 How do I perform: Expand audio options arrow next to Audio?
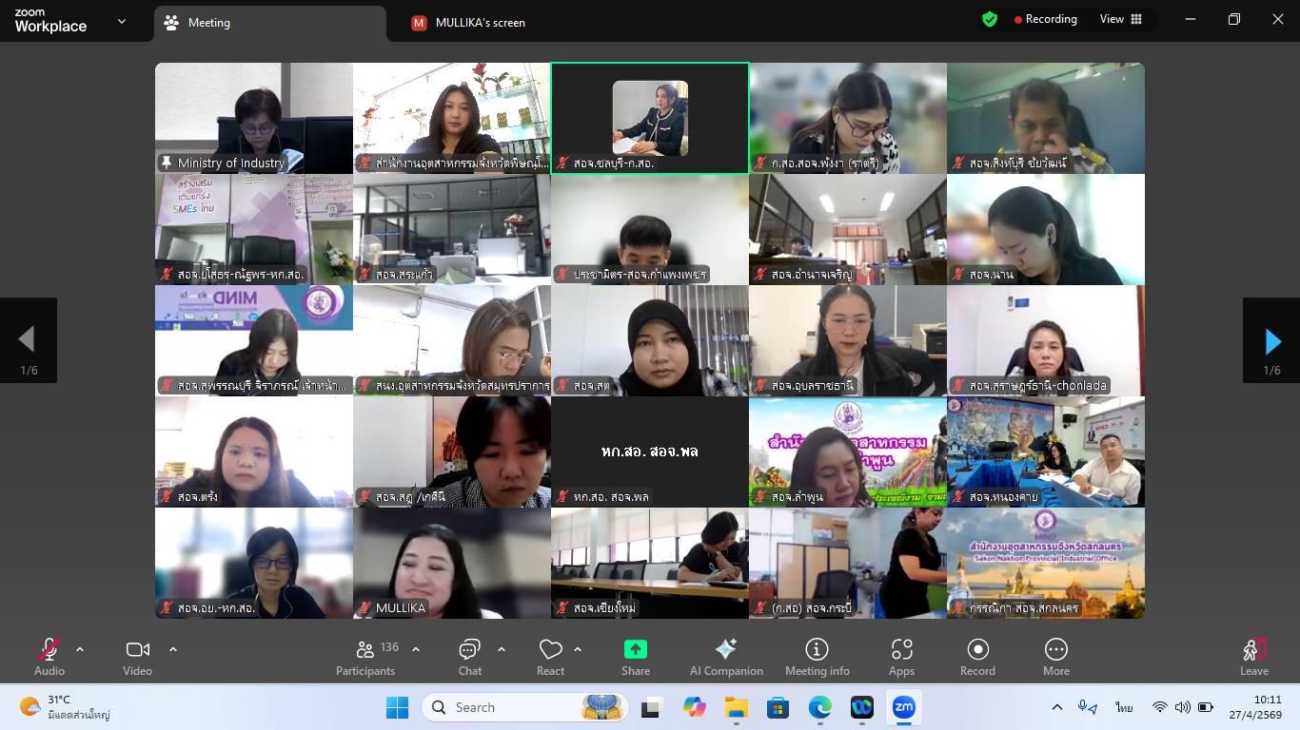click(x=80, y=649)
